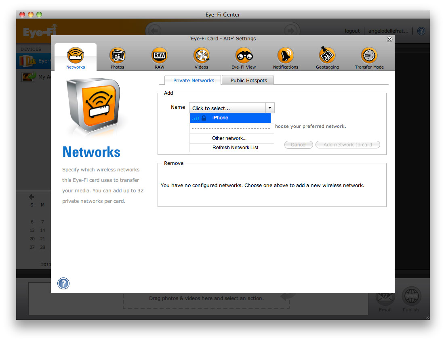Image resolution: width=446 pixels, height=342 pixels.
Task: Click the back arrow in Eye-Fi Center toolbar
Action: click(154, 31)
